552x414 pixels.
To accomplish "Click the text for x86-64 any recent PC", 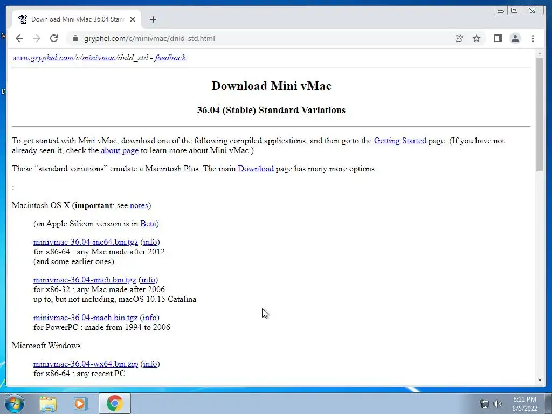I will point(79,374).
